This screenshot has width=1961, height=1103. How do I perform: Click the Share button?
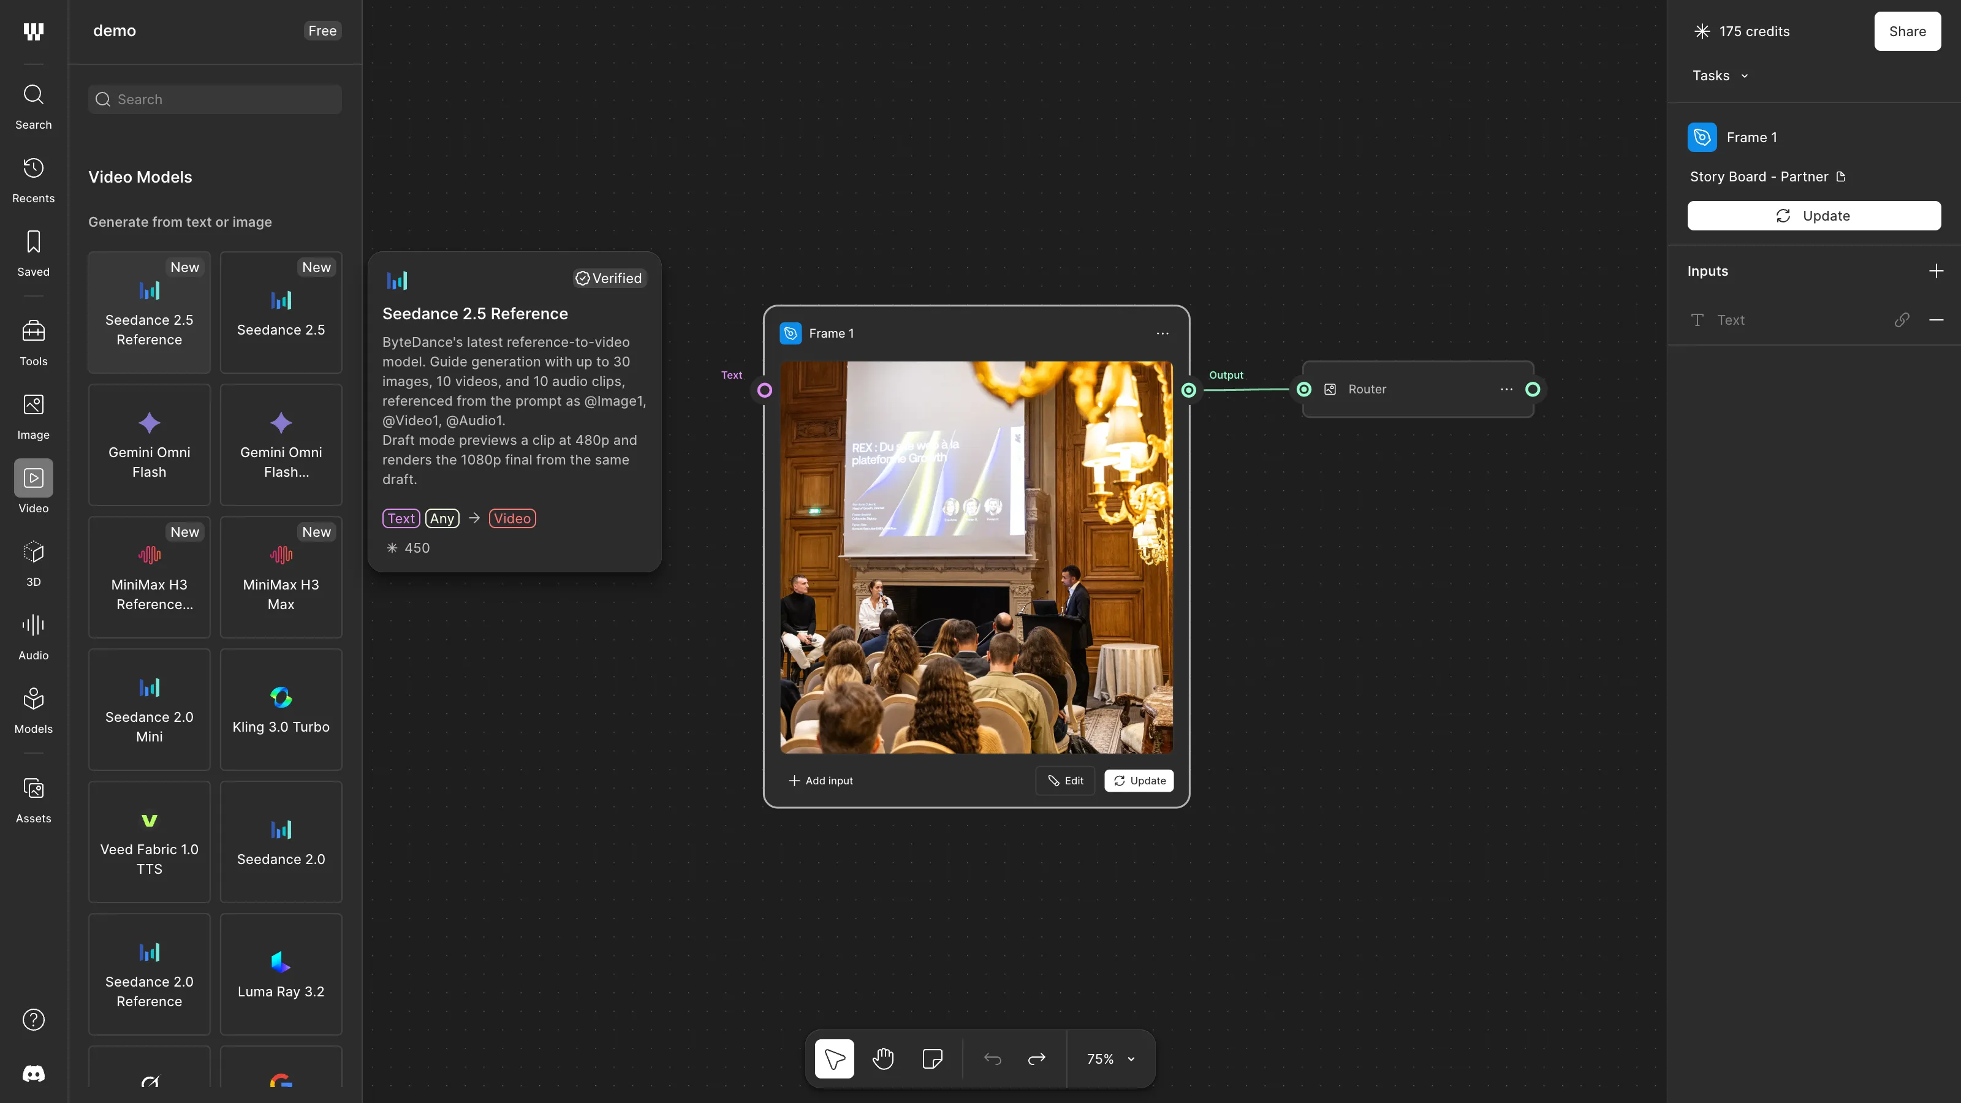(1908, 31)
